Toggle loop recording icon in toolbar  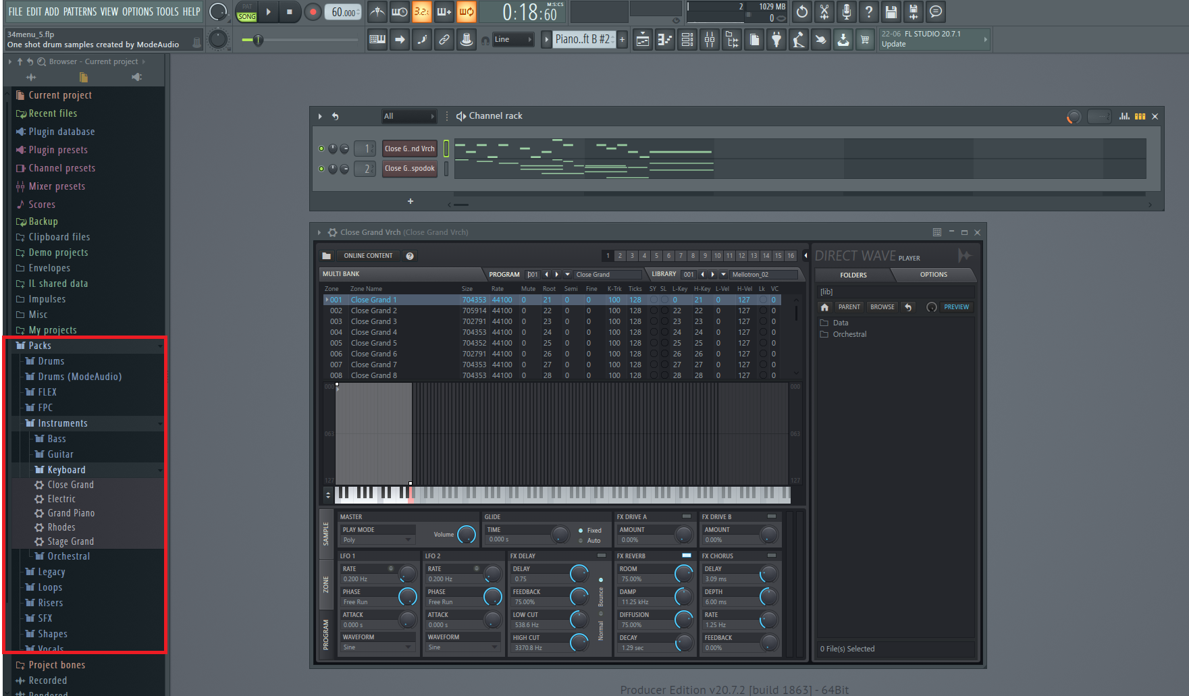[467, 11]
